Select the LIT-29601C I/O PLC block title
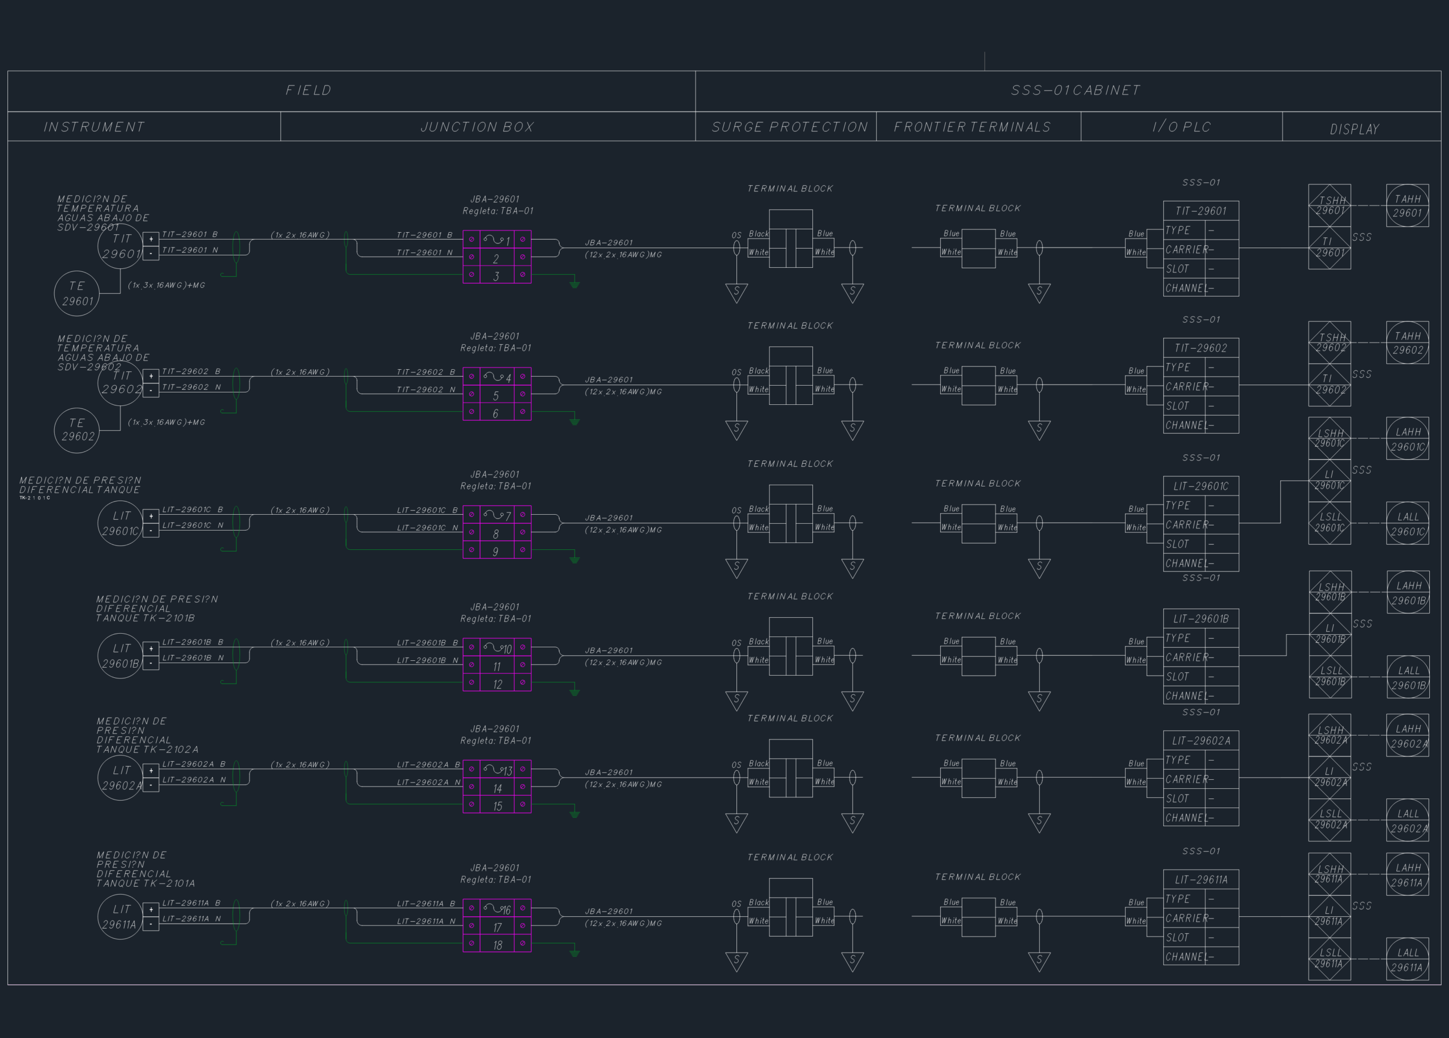Screen dimensions: 1449x1038 click(x=1201, y=486)
